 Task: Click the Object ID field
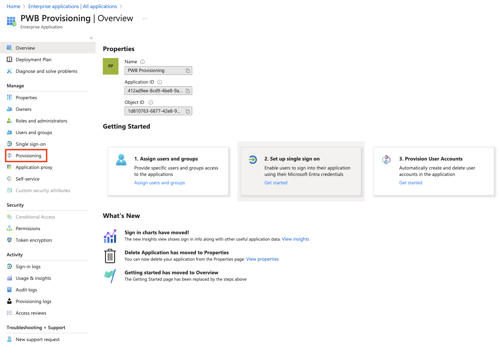(158, 111)
